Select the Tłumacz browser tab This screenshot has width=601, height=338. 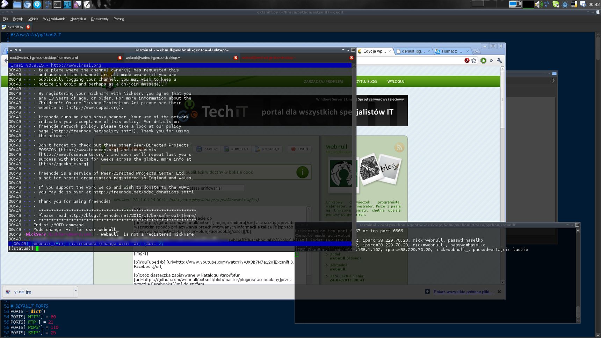coord(451,51)
